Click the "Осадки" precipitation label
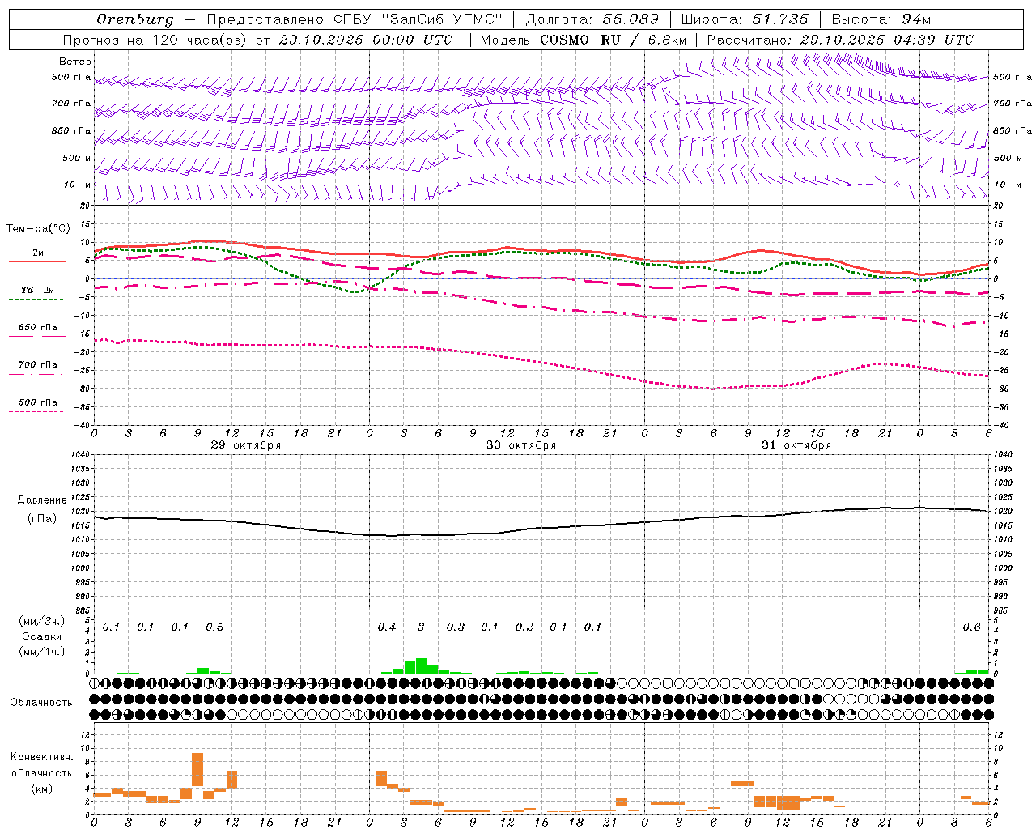 [41, 636]
